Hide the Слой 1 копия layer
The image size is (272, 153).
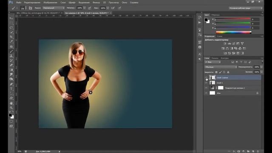[x=206, y=78]
